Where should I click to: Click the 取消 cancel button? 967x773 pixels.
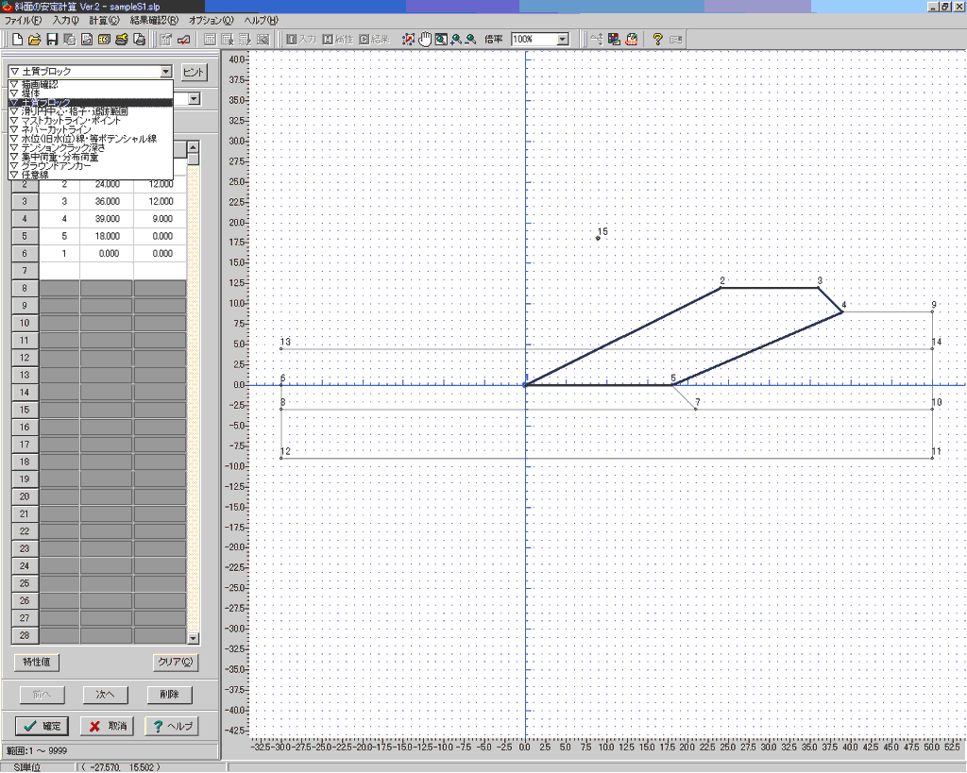tap(107, 726)
